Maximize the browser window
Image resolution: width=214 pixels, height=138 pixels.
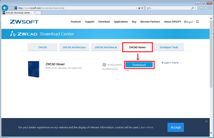click(204, 3)
